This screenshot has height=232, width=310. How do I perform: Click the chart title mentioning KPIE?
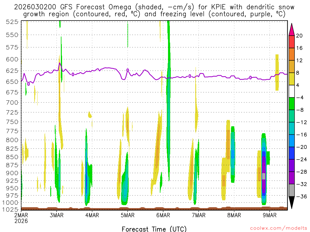tap(154, 11)
